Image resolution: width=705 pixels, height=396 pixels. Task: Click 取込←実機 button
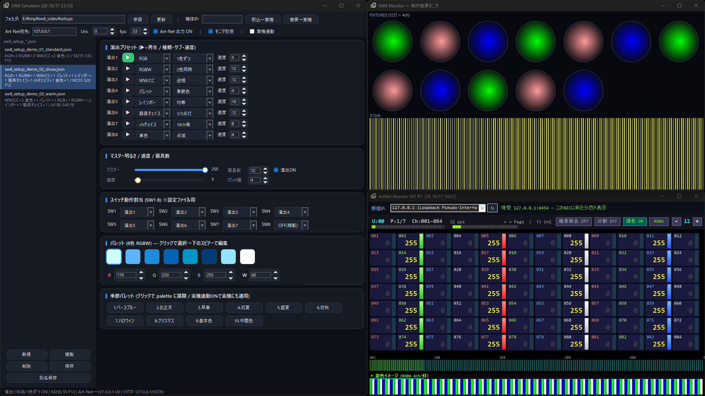pos(263,19)
